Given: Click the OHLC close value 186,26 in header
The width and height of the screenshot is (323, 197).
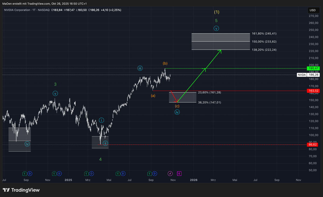Looking at the screenshot, I should click(x=93, y=10).
